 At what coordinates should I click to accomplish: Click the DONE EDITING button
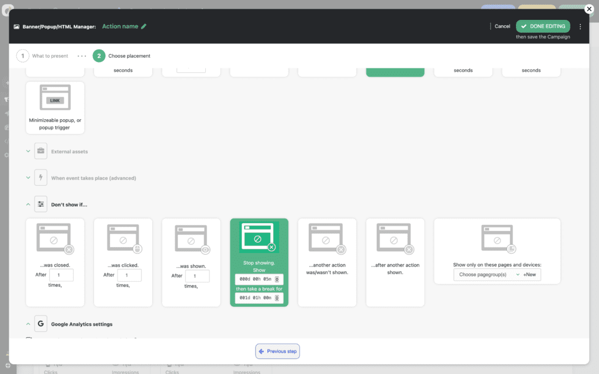point(543,26)
